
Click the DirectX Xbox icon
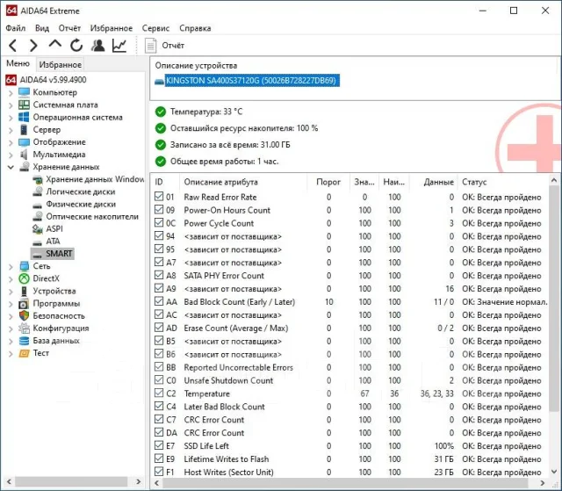tap(24, 278)
